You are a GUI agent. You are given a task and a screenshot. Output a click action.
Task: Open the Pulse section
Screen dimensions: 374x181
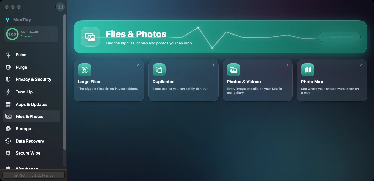click(x=31, y=55)
